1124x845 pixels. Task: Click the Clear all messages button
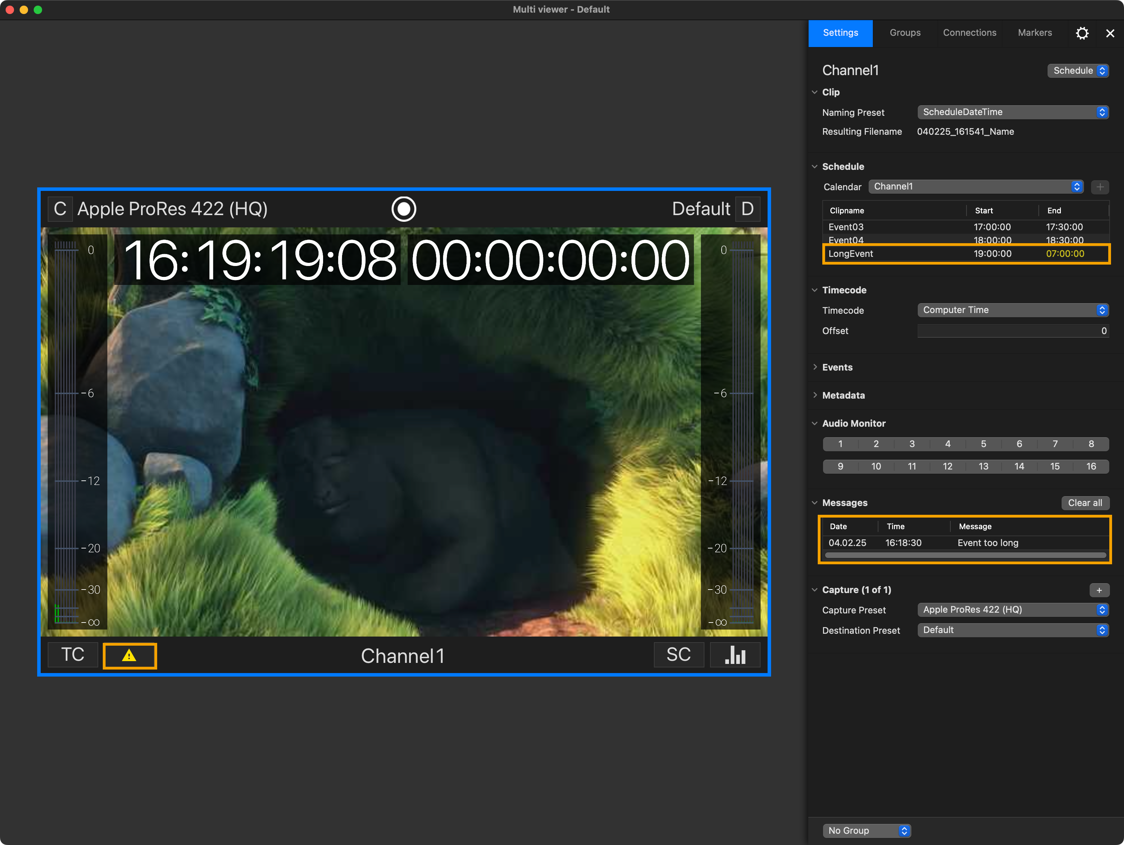[x=1085, y=503]
